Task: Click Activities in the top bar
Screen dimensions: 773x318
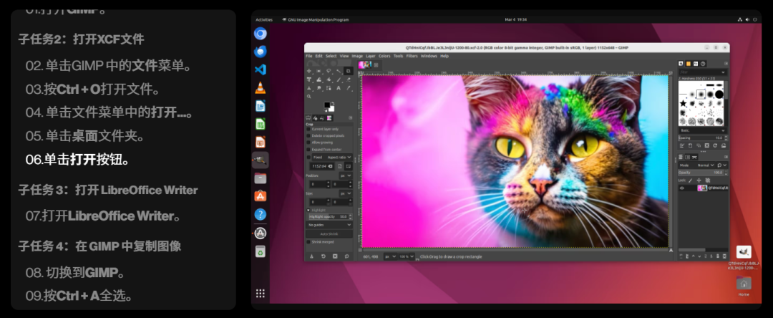Action: (x=263, y=20)
